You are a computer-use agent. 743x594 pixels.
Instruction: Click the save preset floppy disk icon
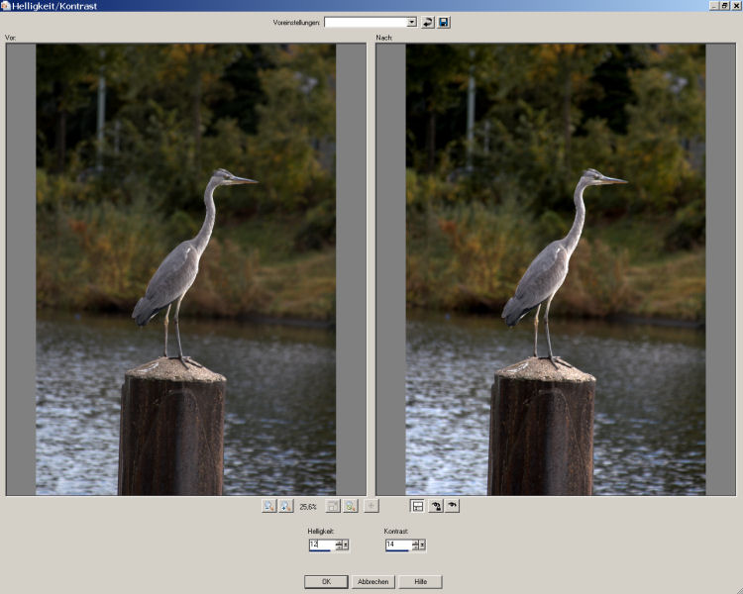(444, 22)
